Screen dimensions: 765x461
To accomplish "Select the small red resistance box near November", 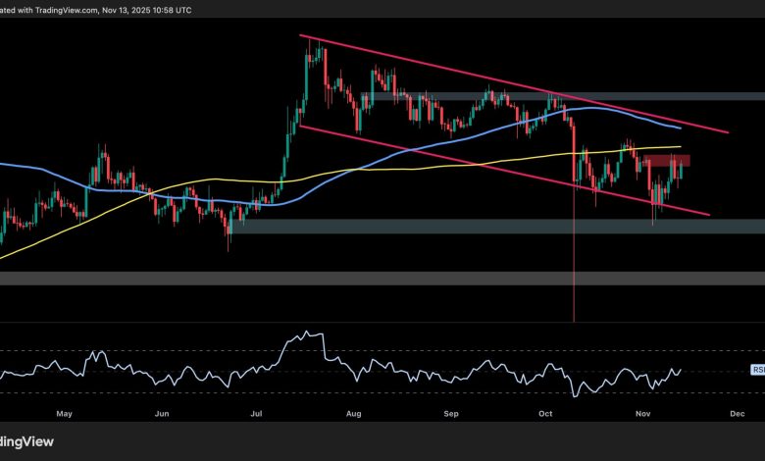I will 668,160.
